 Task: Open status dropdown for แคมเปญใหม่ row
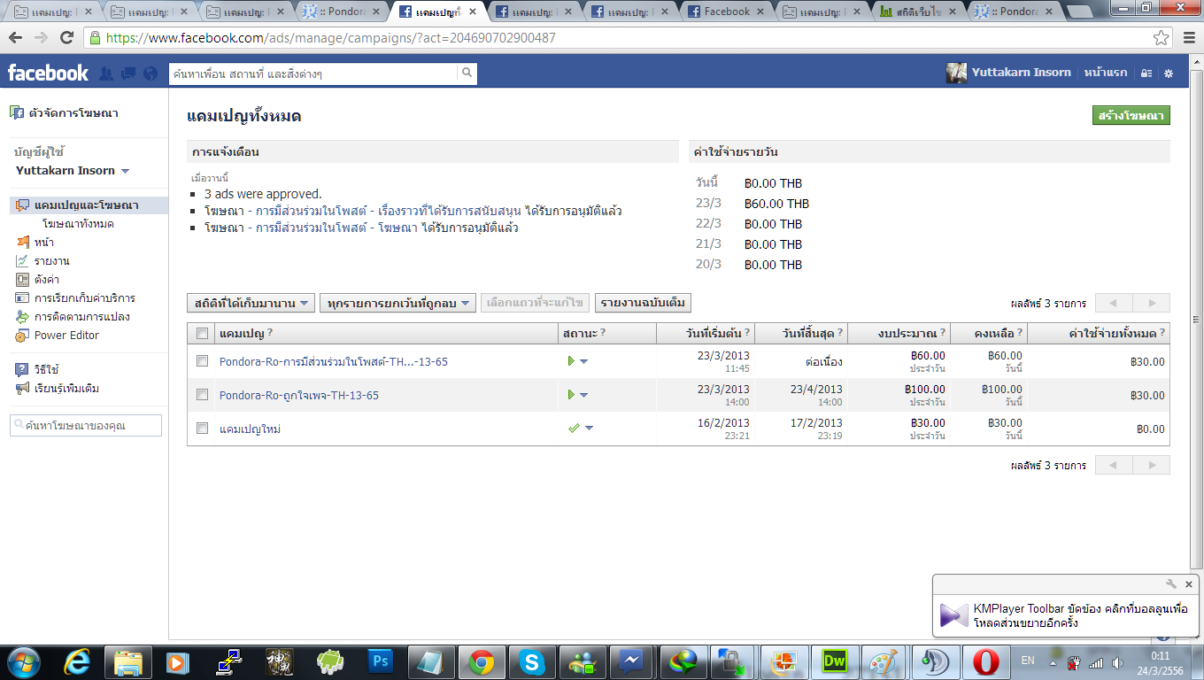point(589,429)
